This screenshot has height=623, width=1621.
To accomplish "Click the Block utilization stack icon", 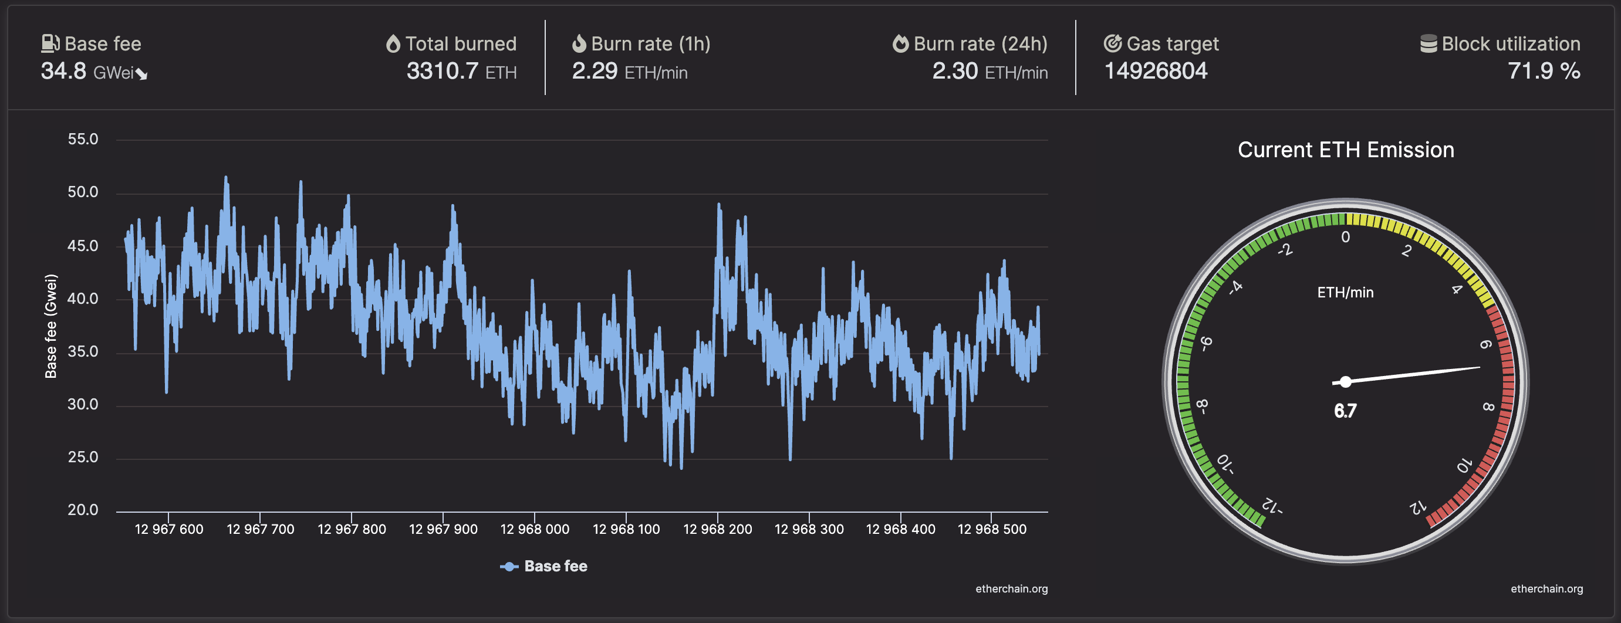I will 1428,43.
